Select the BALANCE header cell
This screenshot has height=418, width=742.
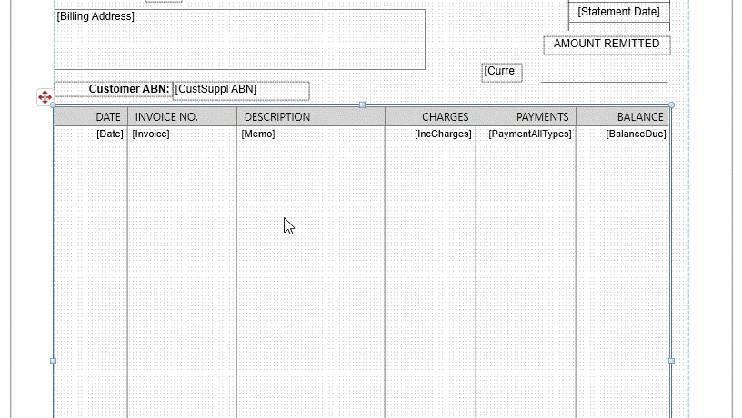tap(624, 117)
